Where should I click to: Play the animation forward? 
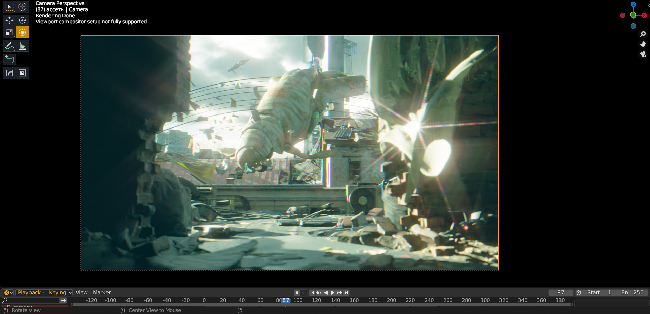click(x=333, y=293)
